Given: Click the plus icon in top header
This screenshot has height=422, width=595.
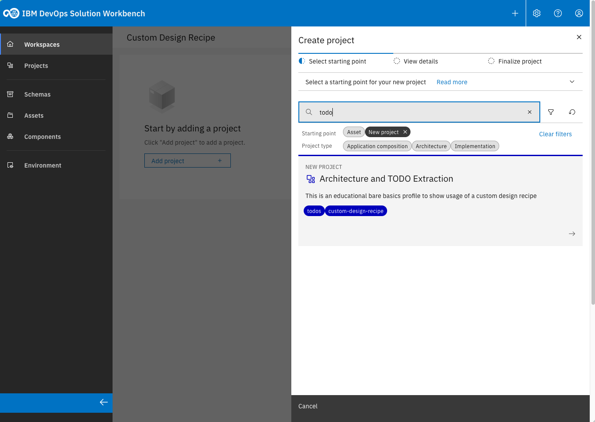Looking at the screenshot, I should 515,13.
